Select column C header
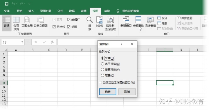The height and width of the screenshot is (110, 209). (x=49, y=50)
